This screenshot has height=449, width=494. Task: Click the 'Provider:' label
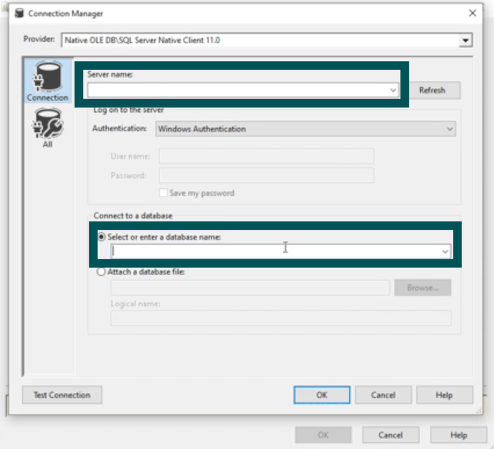[x=39, y=39]
